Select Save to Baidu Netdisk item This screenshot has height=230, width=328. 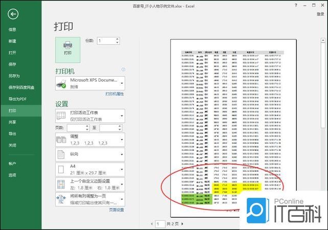(x=21, y=87)
